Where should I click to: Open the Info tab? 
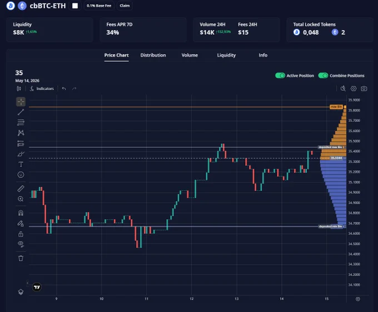[x=263, y=55]
